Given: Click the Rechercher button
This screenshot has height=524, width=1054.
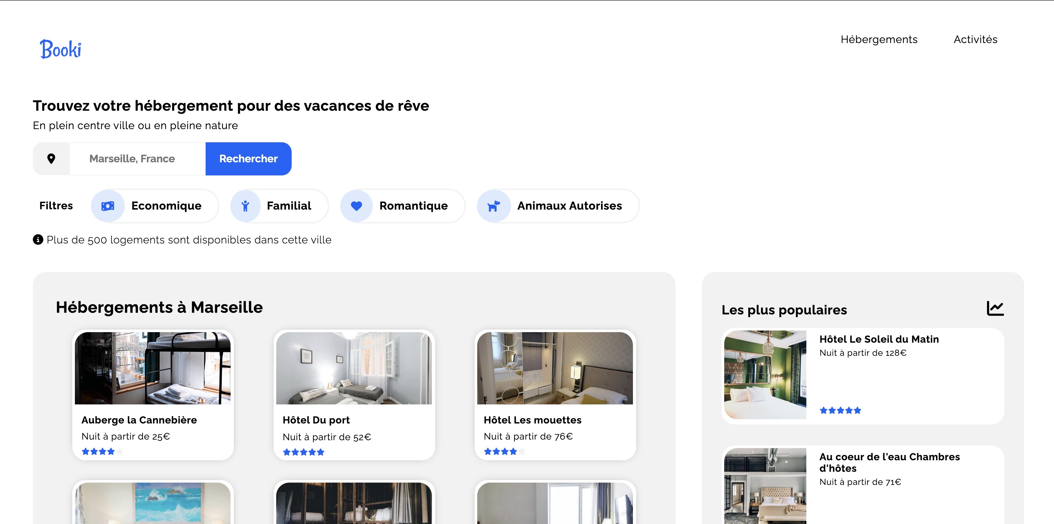Looking at the screenshot, I should point(248,159).
